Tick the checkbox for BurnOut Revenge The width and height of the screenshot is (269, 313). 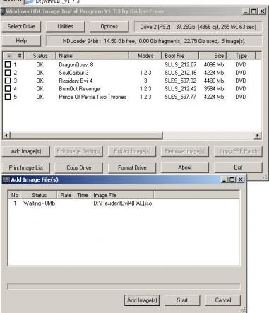pos(8,89)
